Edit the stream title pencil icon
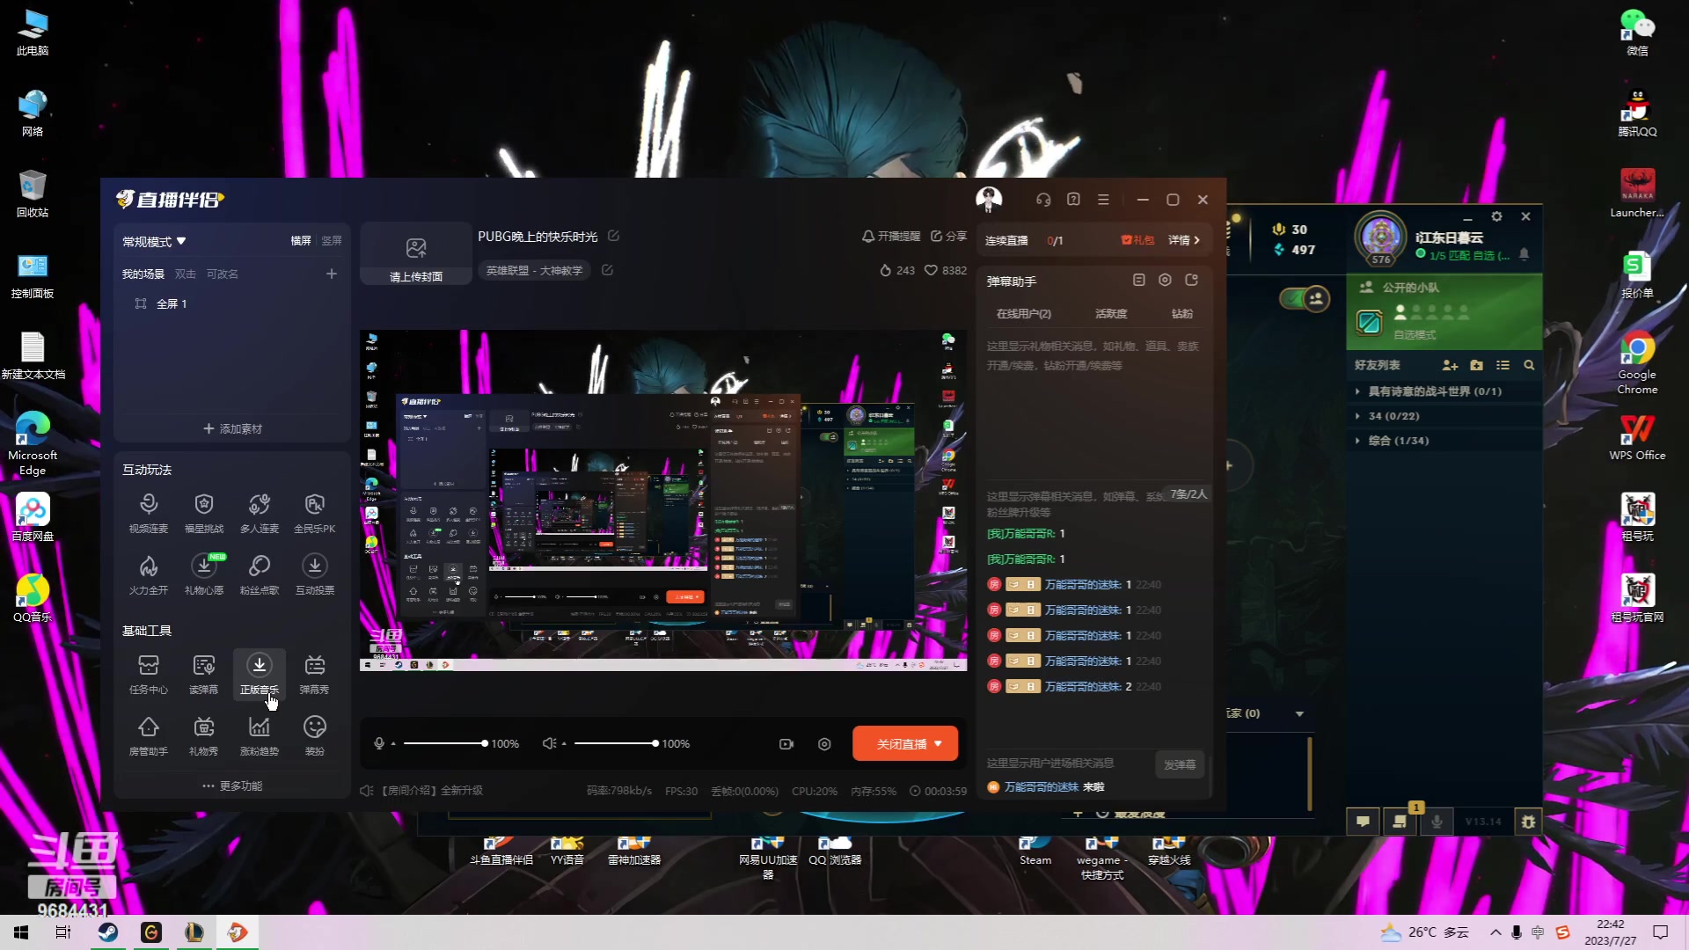1689x950 pixels. (x=614, y=236)
